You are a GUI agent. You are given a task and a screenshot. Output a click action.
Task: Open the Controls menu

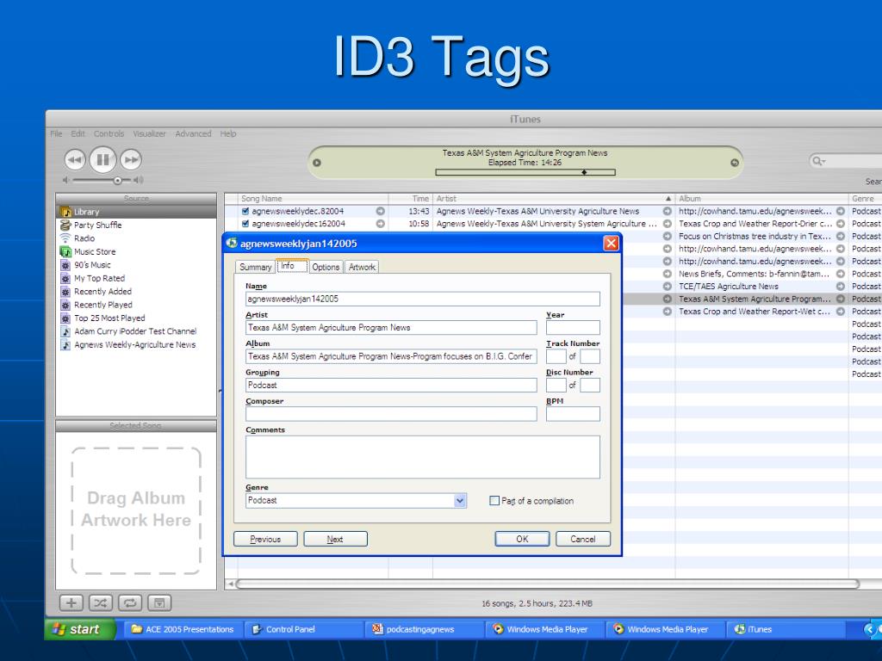[x=109, y=133]
